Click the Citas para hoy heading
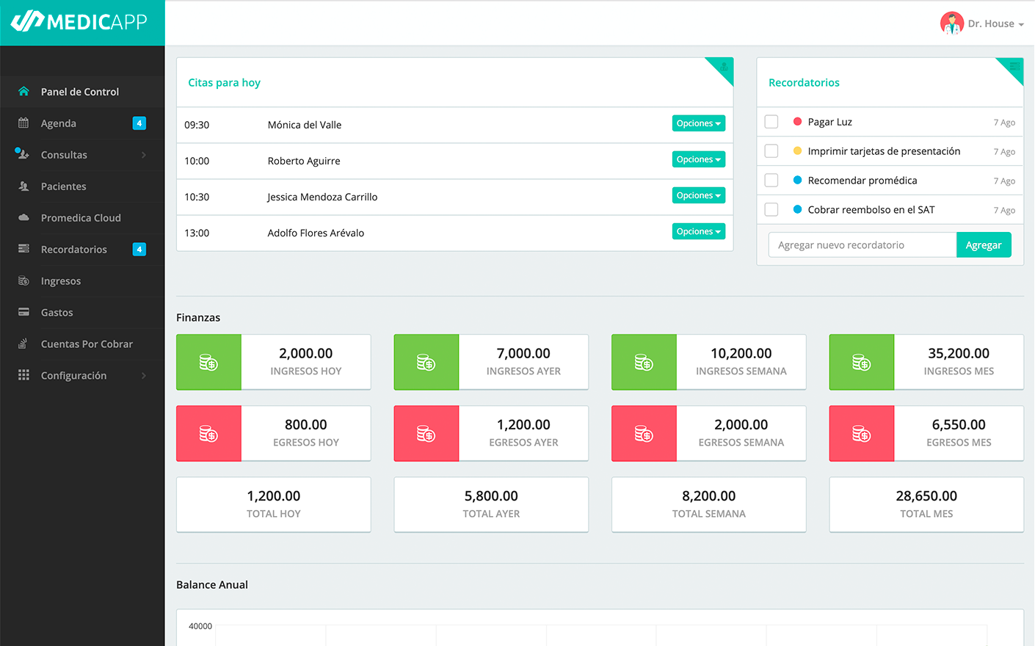The image size is (1035, 646). [x=225, y=82]
